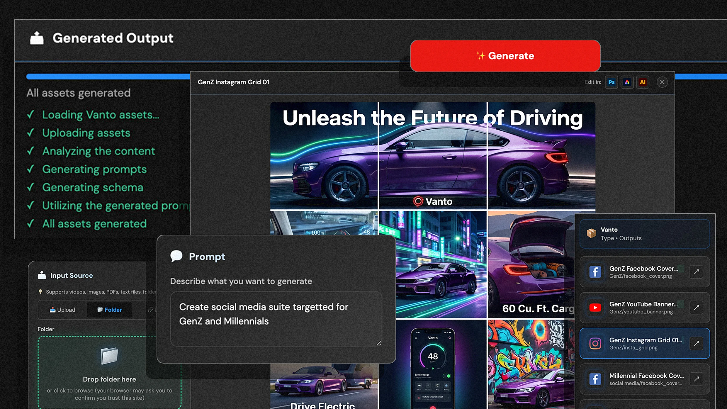
Task: Switch to the Folder tab in Input Source
Action: pos(109,310)
